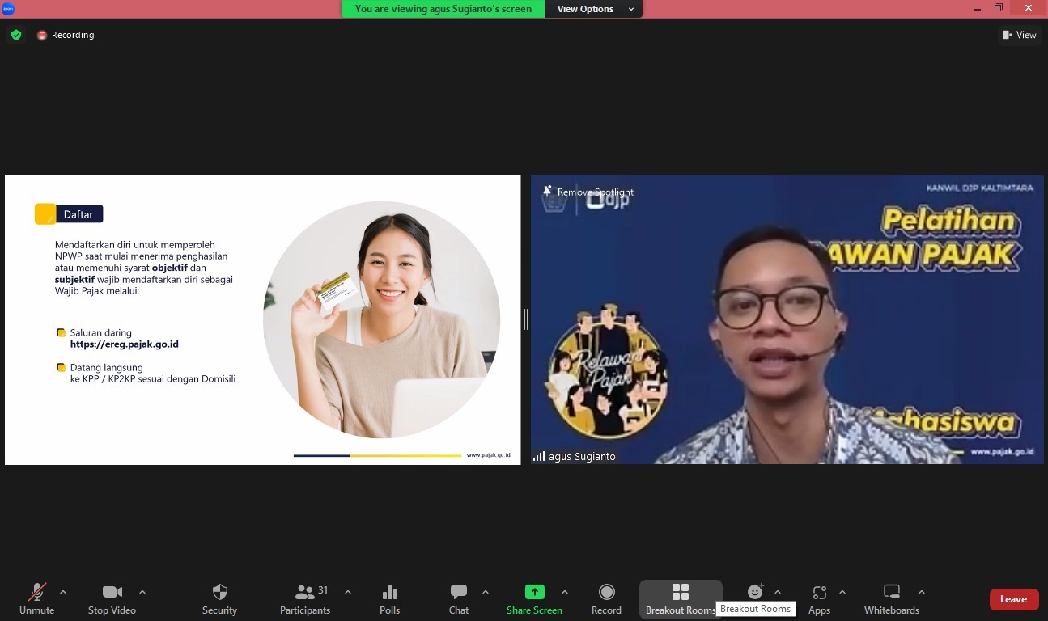The image size is (1048, 621).
Task: Unmute the microphone
Action: click(x=36, y=599)
